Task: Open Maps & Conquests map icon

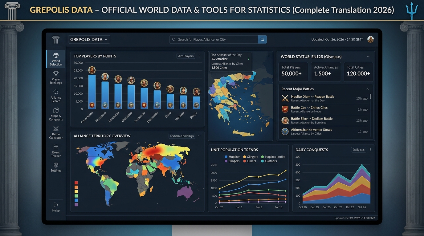Action: click(x=56, y=110)
